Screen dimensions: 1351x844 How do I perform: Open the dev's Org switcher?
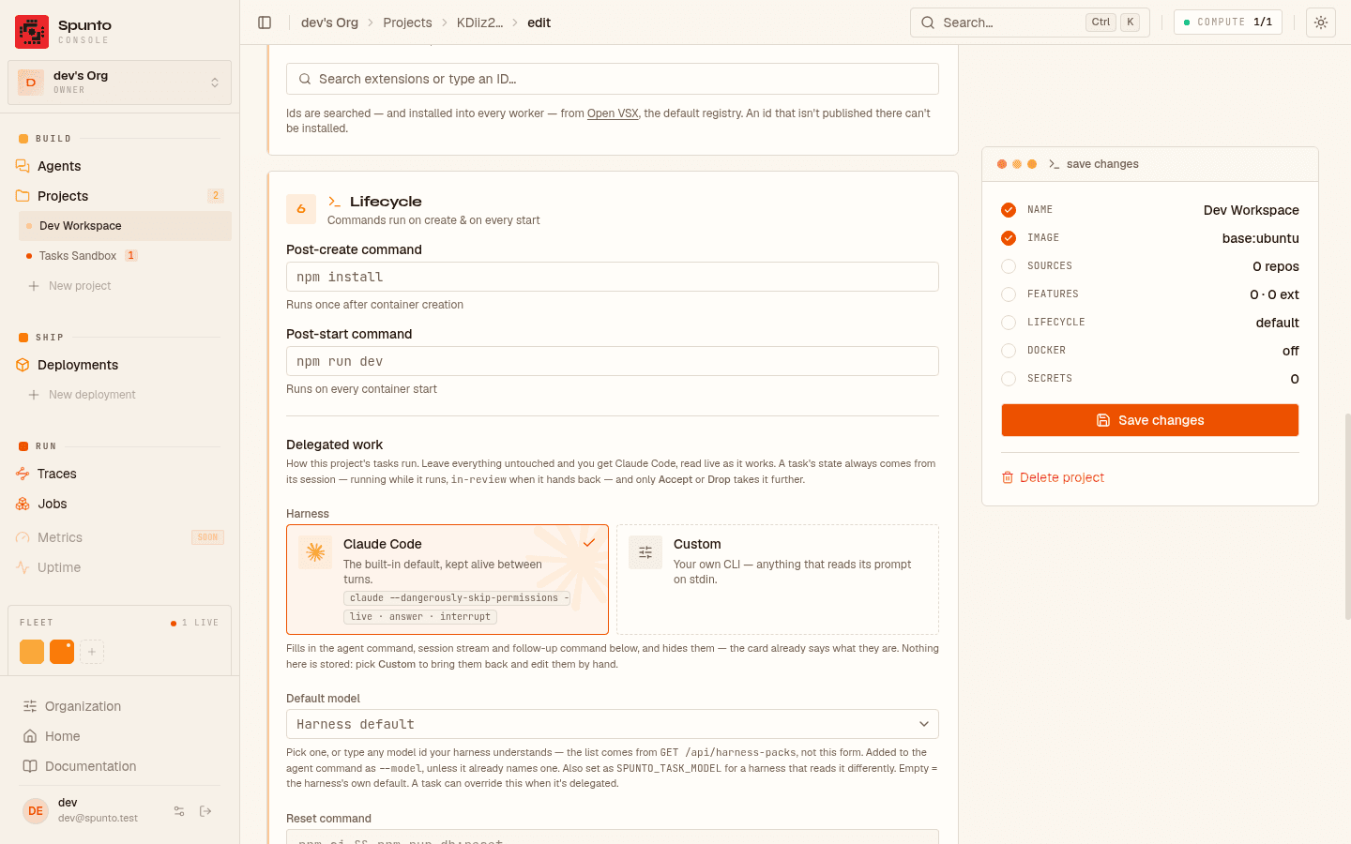[x=119, y=83]
